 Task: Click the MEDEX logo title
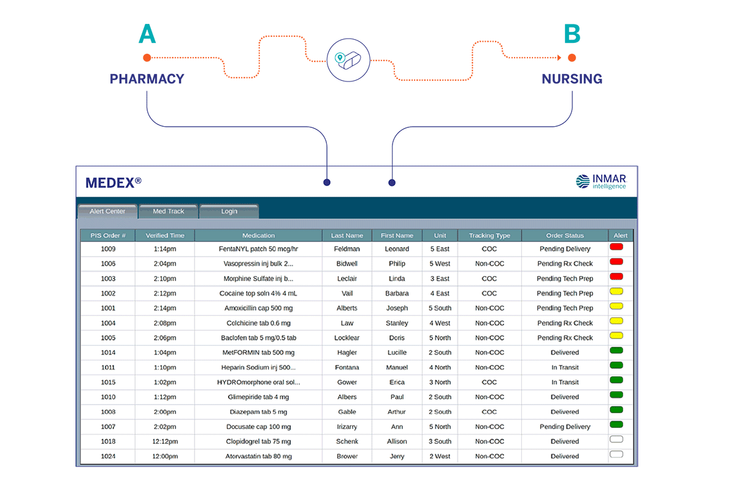[113, 182]
